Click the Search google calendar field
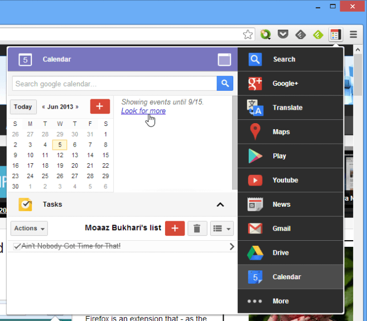Image resolution: width=367 pixels, height=321 pixels. pyautogui.click(x=115, y=84)
